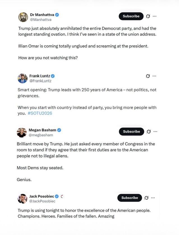Viewport: 179px width, 235px height.
Task: Click Grok icon on Frank Luntz's post
Action: (x=148, y=76)
